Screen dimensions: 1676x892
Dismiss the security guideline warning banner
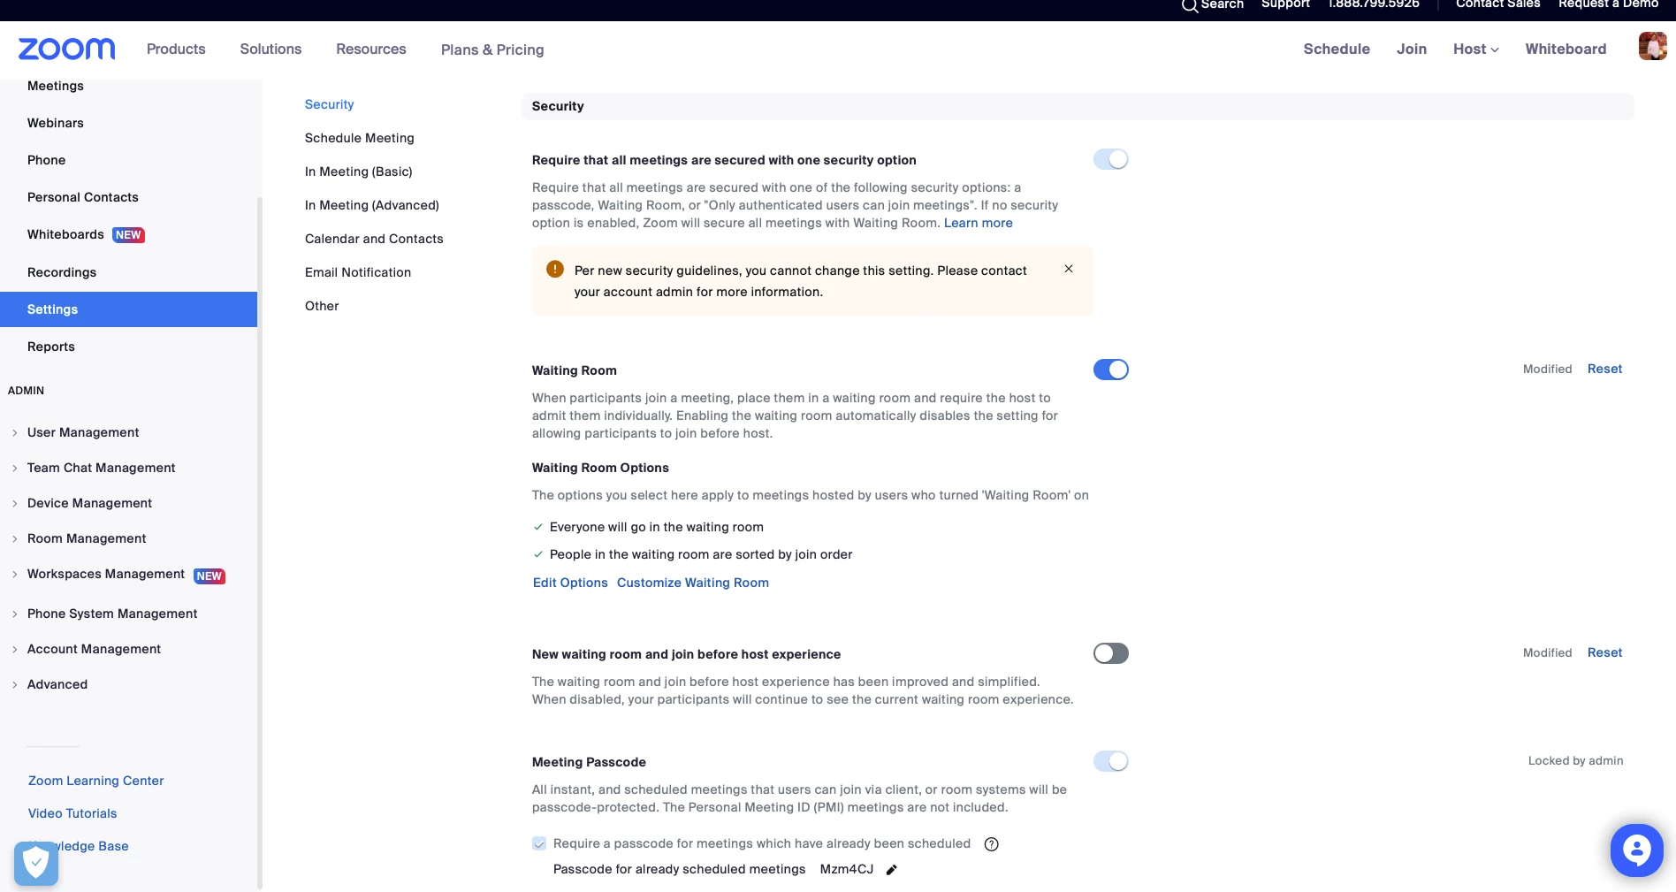tap(1069, 269)
